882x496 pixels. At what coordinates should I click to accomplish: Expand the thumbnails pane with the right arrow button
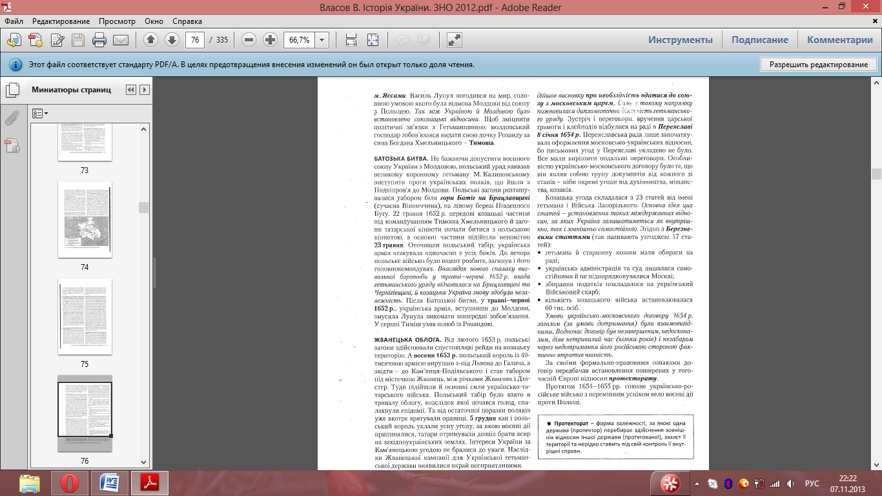coord(145,90)
